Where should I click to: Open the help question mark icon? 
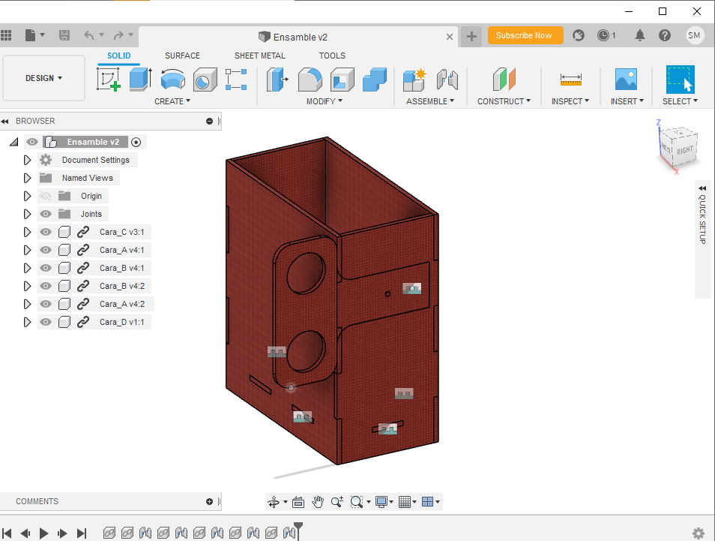(664, 35)
